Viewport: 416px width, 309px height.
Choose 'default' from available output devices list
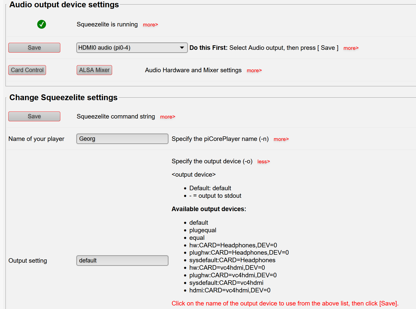tap(199, 223)
